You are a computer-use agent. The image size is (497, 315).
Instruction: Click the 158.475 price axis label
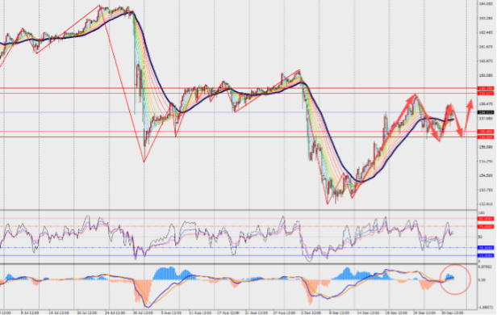point(486,103)
